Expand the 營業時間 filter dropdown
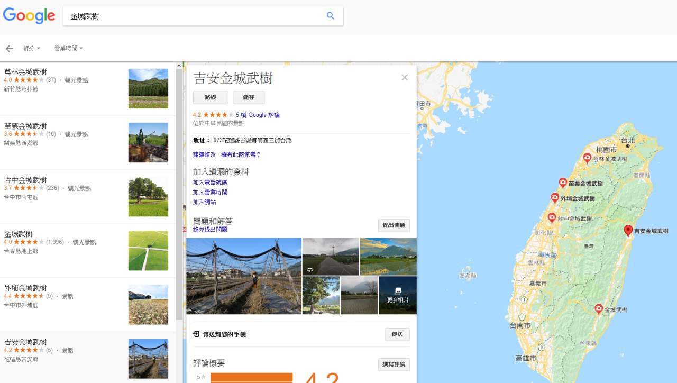Image resolution: width=677 pixels, height=383 pixels. pos(68,49)
